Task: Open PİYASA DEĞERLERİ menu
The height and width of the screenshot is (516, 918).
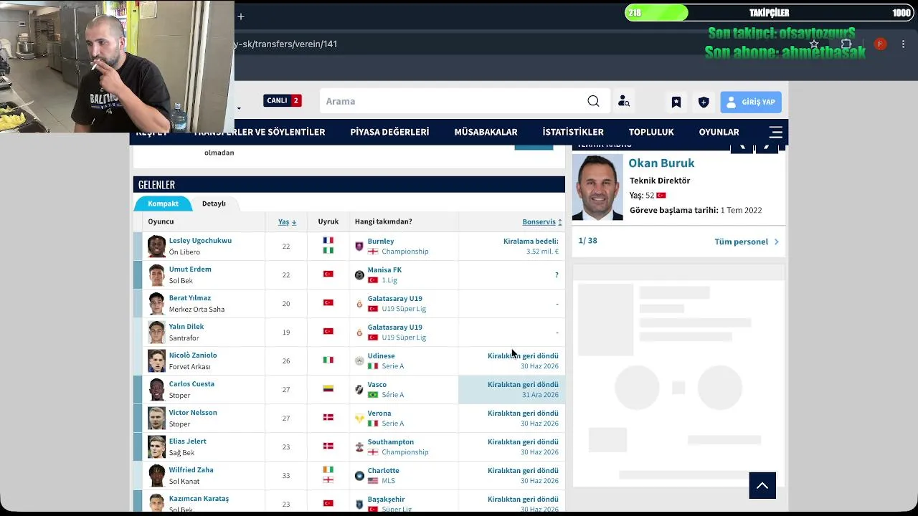Action: point(389,132)
